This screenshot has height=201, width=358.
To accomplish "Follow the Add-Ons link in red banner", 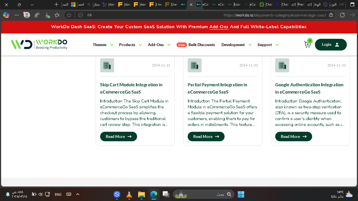I will click(219, 27).
